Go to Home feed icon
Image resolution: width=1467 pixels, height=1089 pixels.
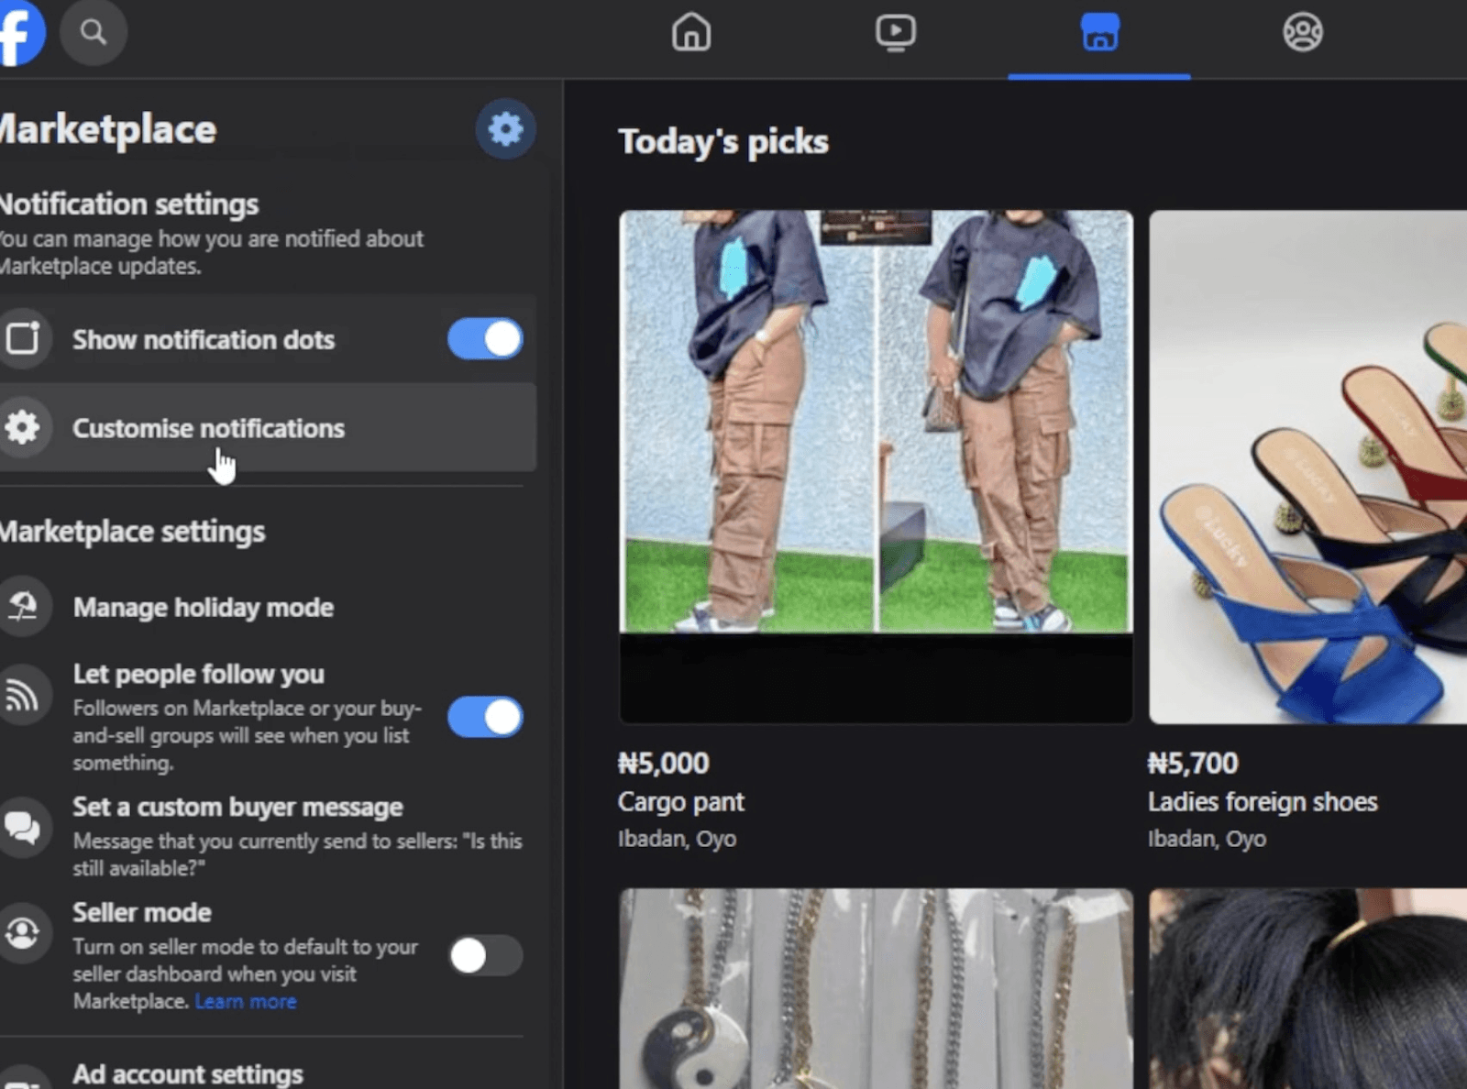click(691, 32)
